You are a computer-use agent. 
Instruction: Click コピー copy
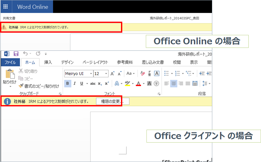coord(25,79)
